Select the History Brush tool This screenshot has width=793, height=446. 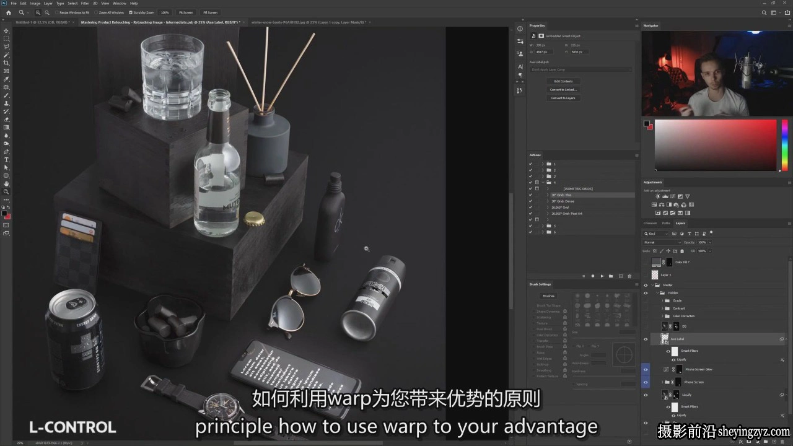[6, 111]
